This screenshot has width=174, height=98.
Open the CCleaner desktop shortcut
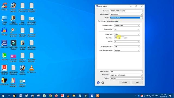pos(4,7)
